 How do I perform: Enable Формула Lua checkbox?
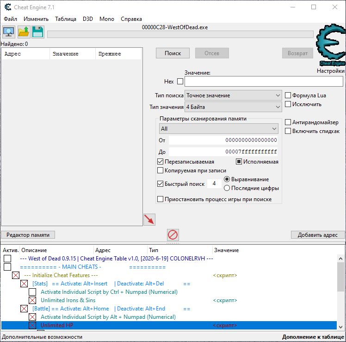coord(288,95)
